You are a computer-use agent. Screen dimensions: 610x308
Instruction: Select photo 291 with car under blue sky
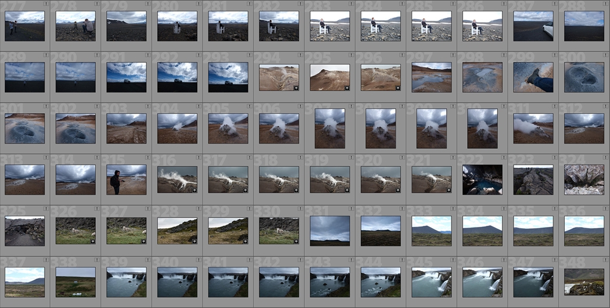click(x=126, y=77)
